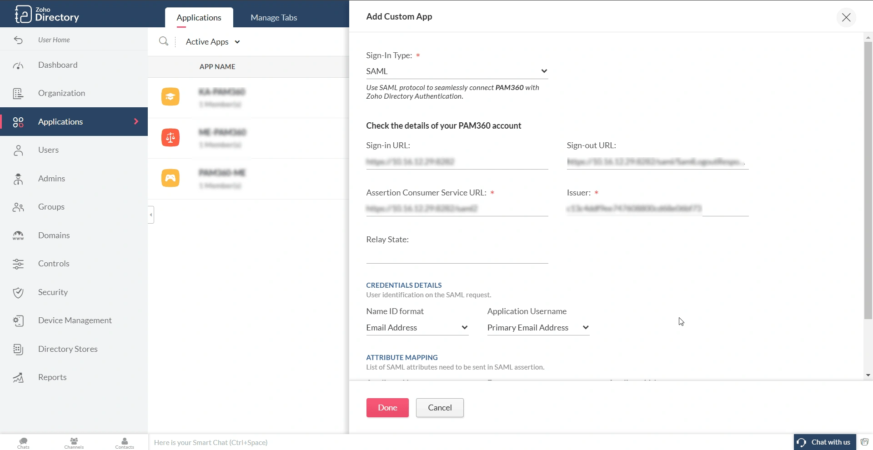Select the PAM360-ME gamepad app icon
The width and height of the screenshot is (873, 450).
tap(170, 178)
